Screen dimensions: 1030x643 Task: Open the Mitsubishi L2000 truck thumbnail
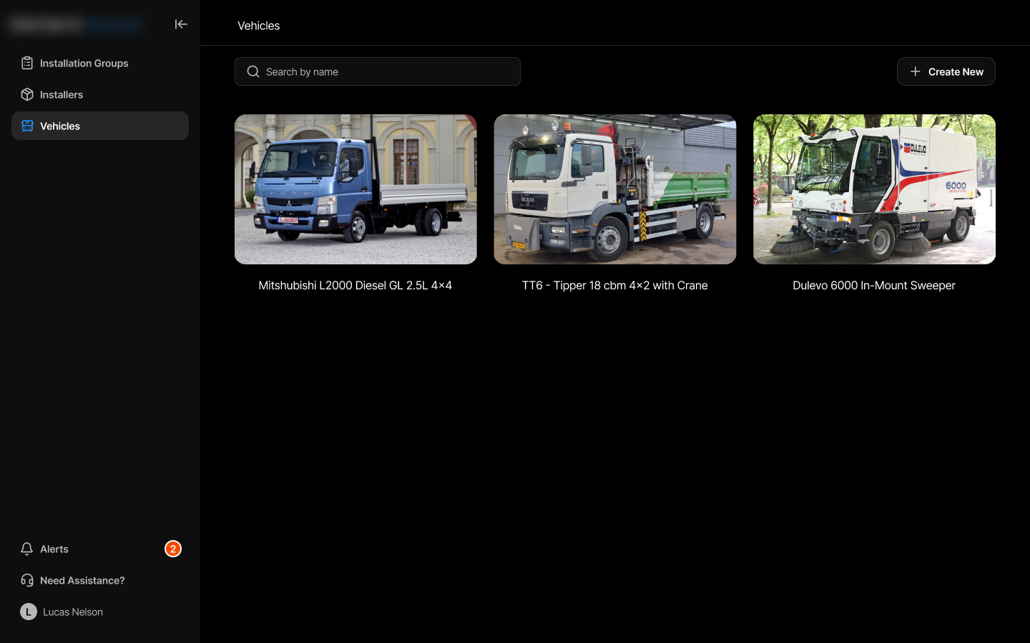click(x=355, y=189)
